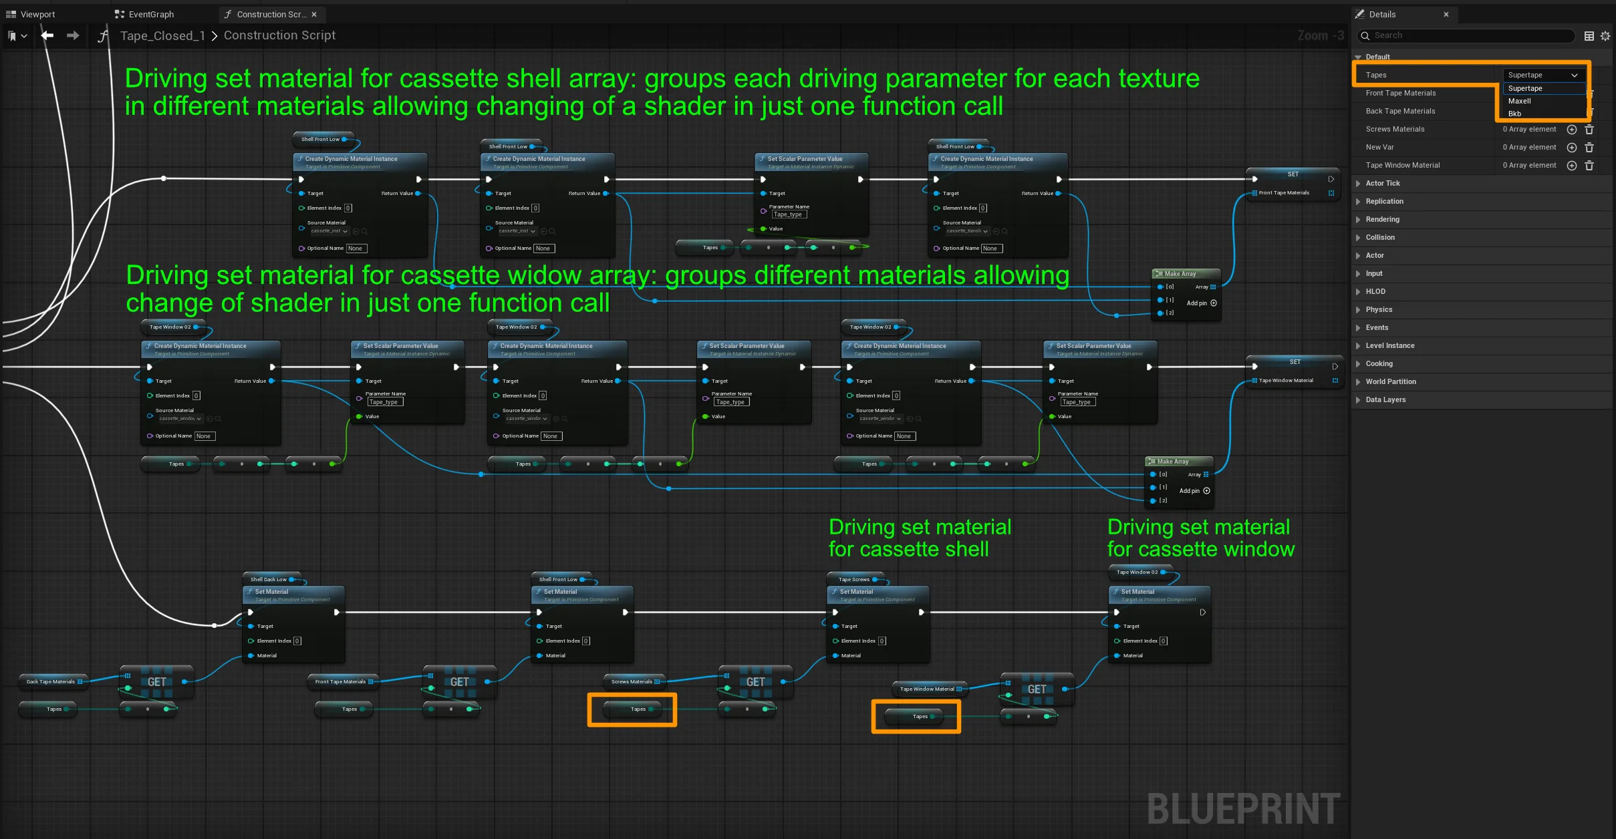The width and height of the screenshot is (1616, 839).
Task: Open the property matrix table icon in Details
Action: tap(1589, 36)
